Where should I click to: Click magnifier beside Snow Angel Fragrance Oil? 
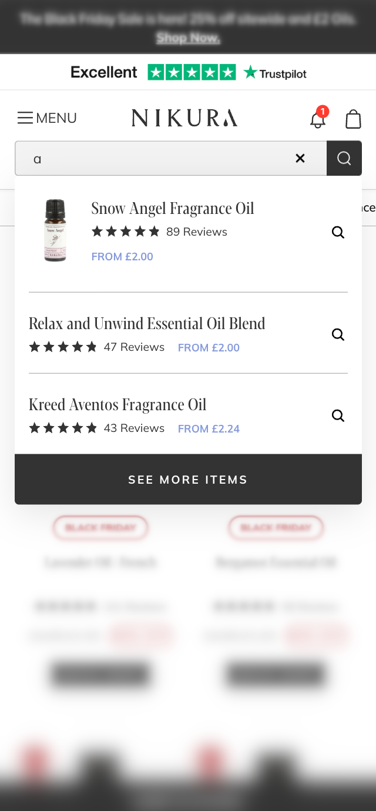(x=338, y=232)
